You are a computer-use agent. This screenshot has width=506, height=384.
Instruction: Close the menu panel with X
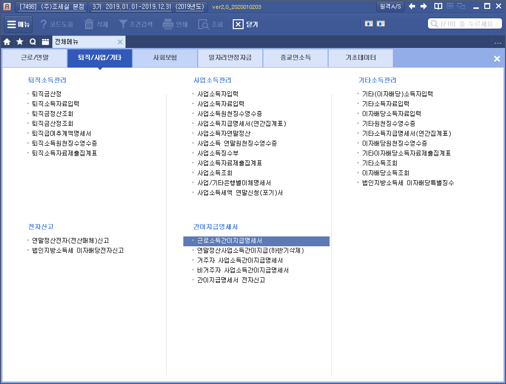click(x=497, y=59)
